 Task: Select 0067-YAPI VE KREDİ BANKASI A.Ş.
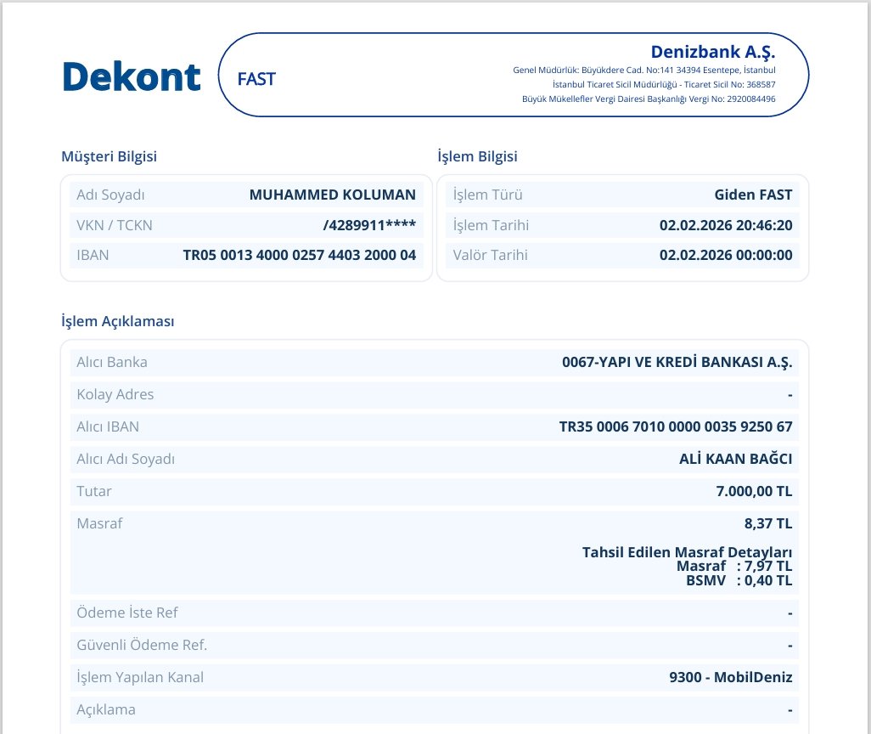click(x=677, y=362)
